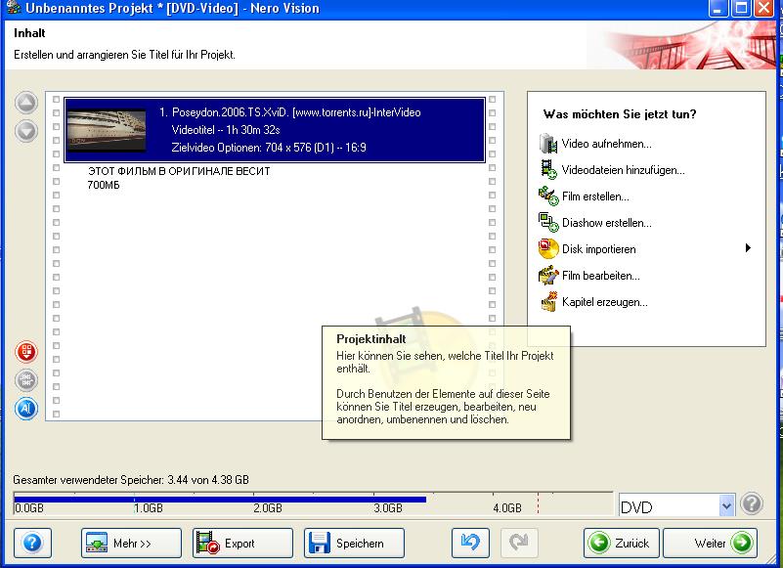
Task: Start 'Diashow erstellen...' slideshow option
Action: pyautogui.click(x=606, y=223)
